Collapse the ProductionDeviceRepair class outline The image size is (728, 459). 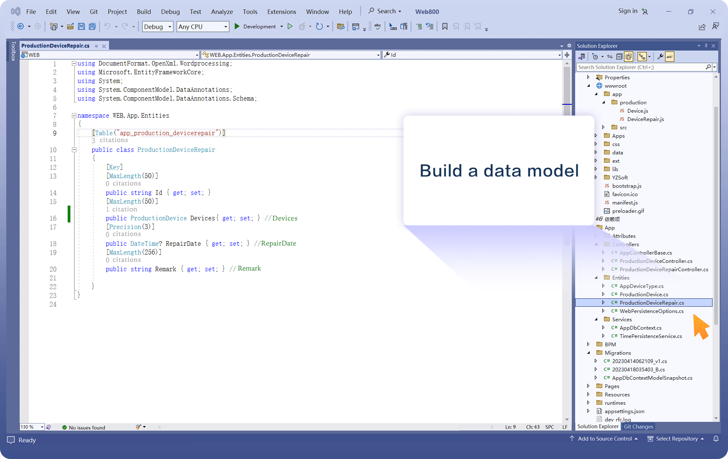(74, 150)
